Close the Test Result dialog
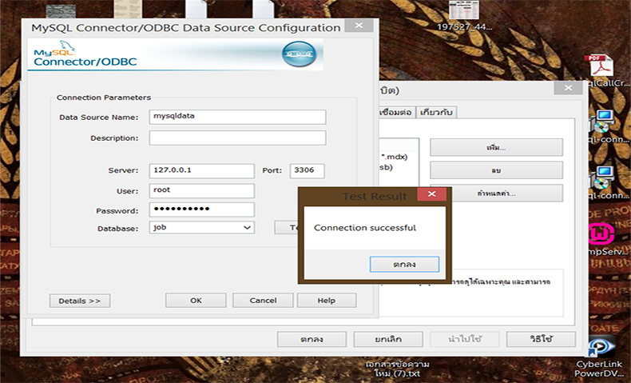Viewport: 631px width, 383px height. (x=432, y=194)
